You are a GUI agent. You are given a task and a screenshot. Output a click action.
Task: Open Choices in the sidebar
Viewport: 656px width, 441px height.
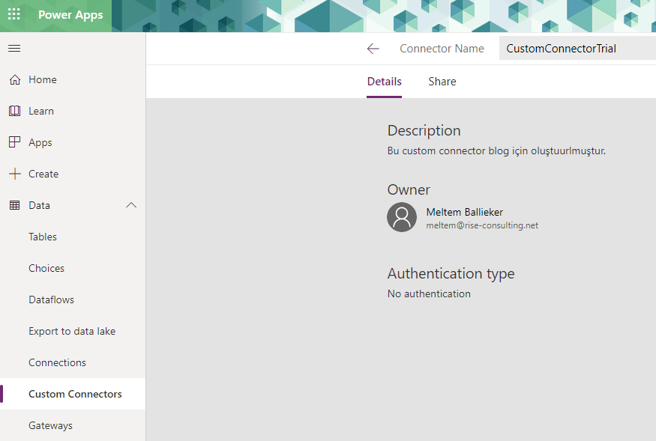pyautogui.click(x=46, y=268)
